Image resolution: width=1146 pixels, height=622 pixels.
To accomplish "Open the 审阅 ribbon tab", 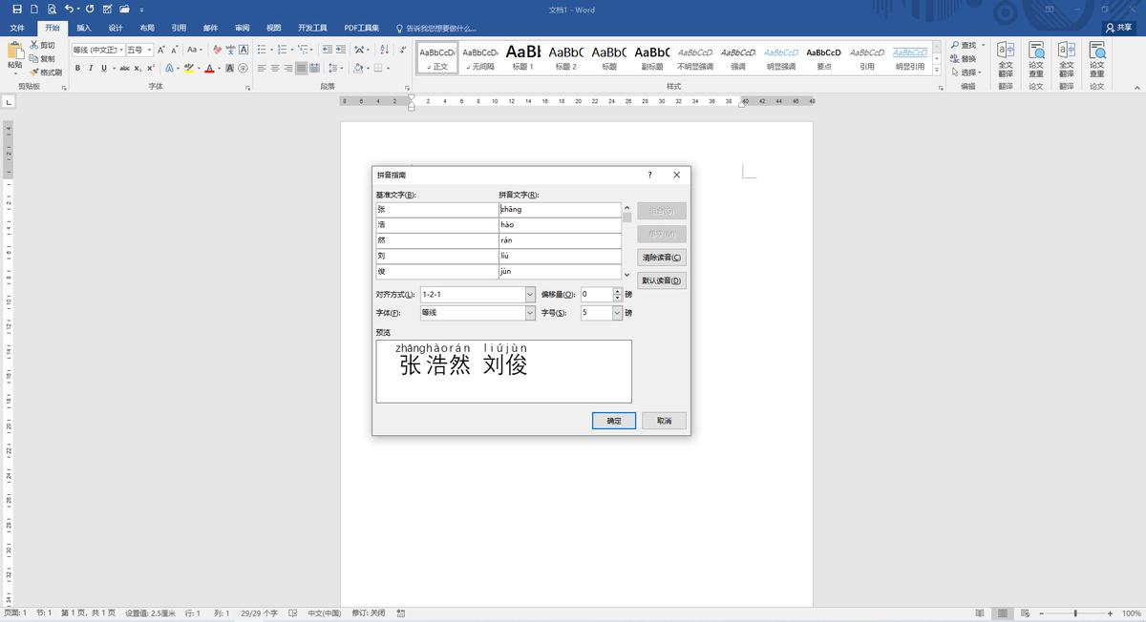I will [242, 28].
